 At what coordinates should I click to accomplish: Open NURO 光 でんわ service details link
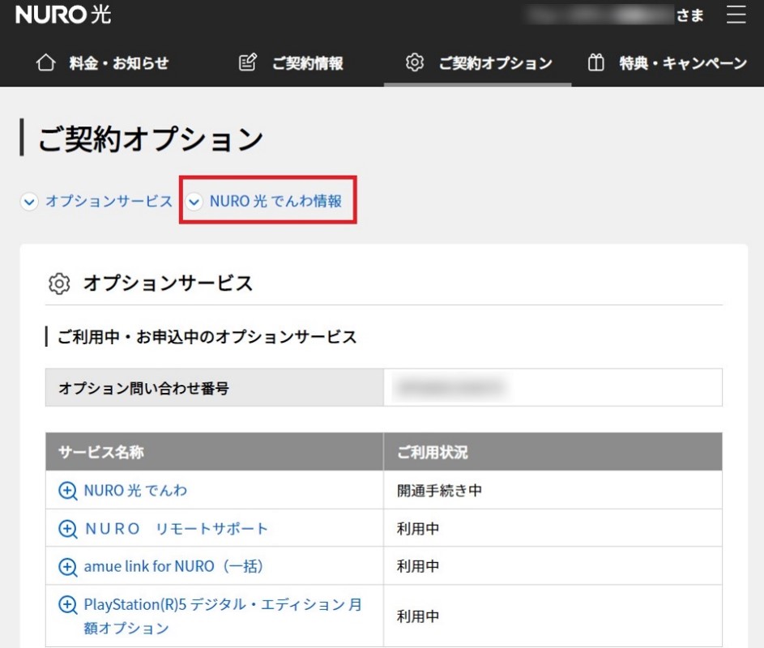pyautogui.click(x=135, y=490)
